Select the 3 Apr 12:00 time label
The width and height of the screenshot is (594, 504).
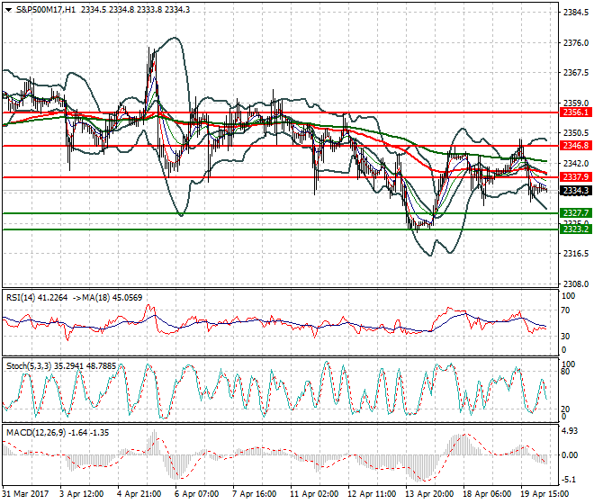81,494
